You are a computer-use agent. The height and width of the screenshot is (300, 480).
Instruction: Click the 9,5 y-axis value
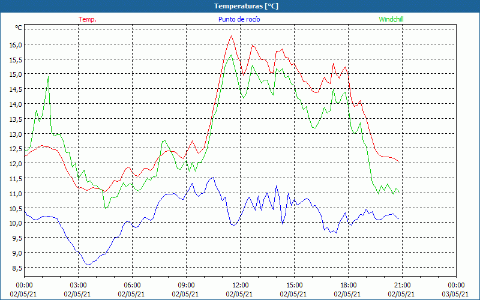(x=16, y=238)
